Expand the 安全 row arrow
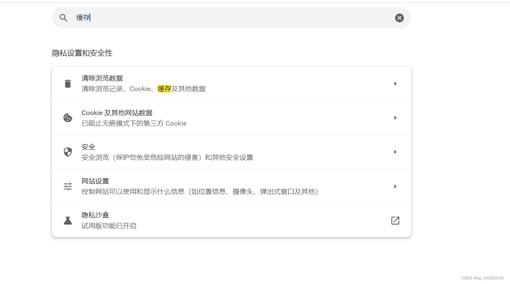Image resolution: width=510 pixels, height=284 pixels. (x=395, y=152)
